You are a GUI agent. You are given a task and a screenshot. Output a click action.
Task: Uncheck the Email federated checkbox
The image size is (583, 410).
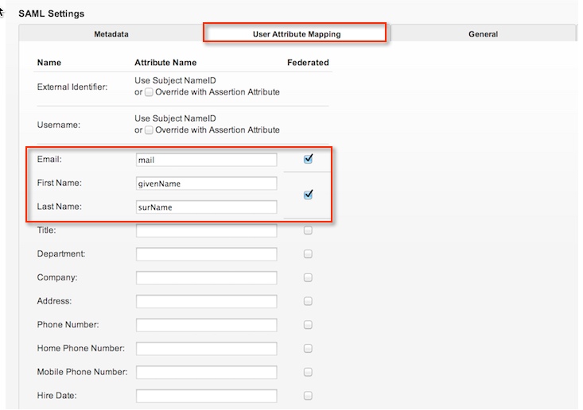[308, 159]
